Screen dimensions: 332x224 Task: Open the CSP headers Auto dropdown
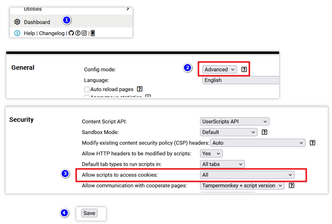258,143
